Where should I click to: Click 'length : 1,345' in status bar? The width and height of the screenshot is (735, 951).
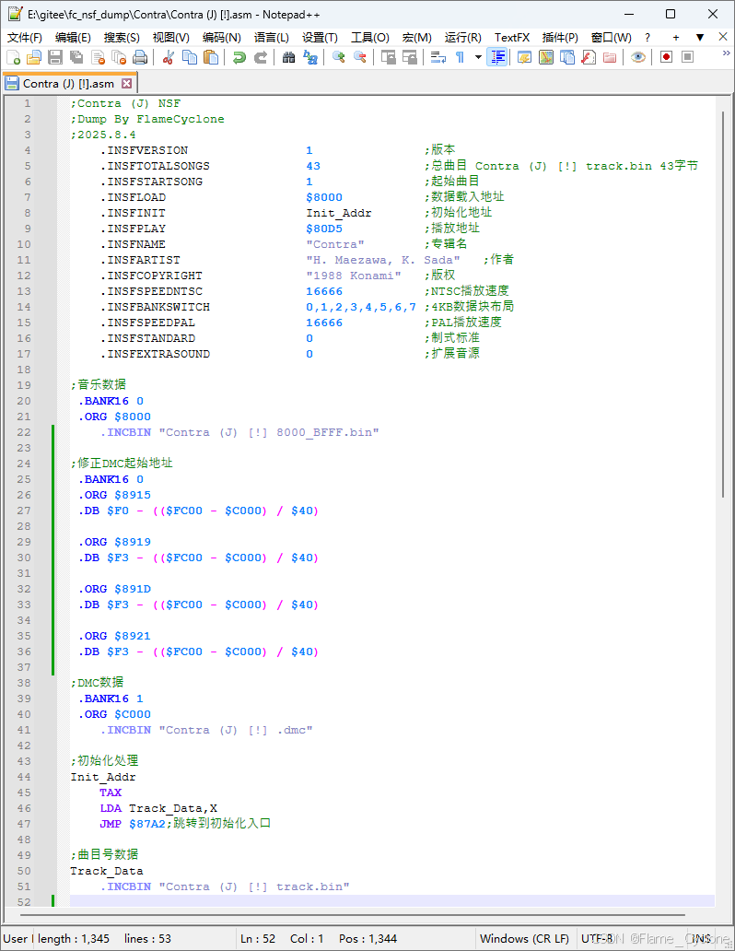tap(74, 938)
